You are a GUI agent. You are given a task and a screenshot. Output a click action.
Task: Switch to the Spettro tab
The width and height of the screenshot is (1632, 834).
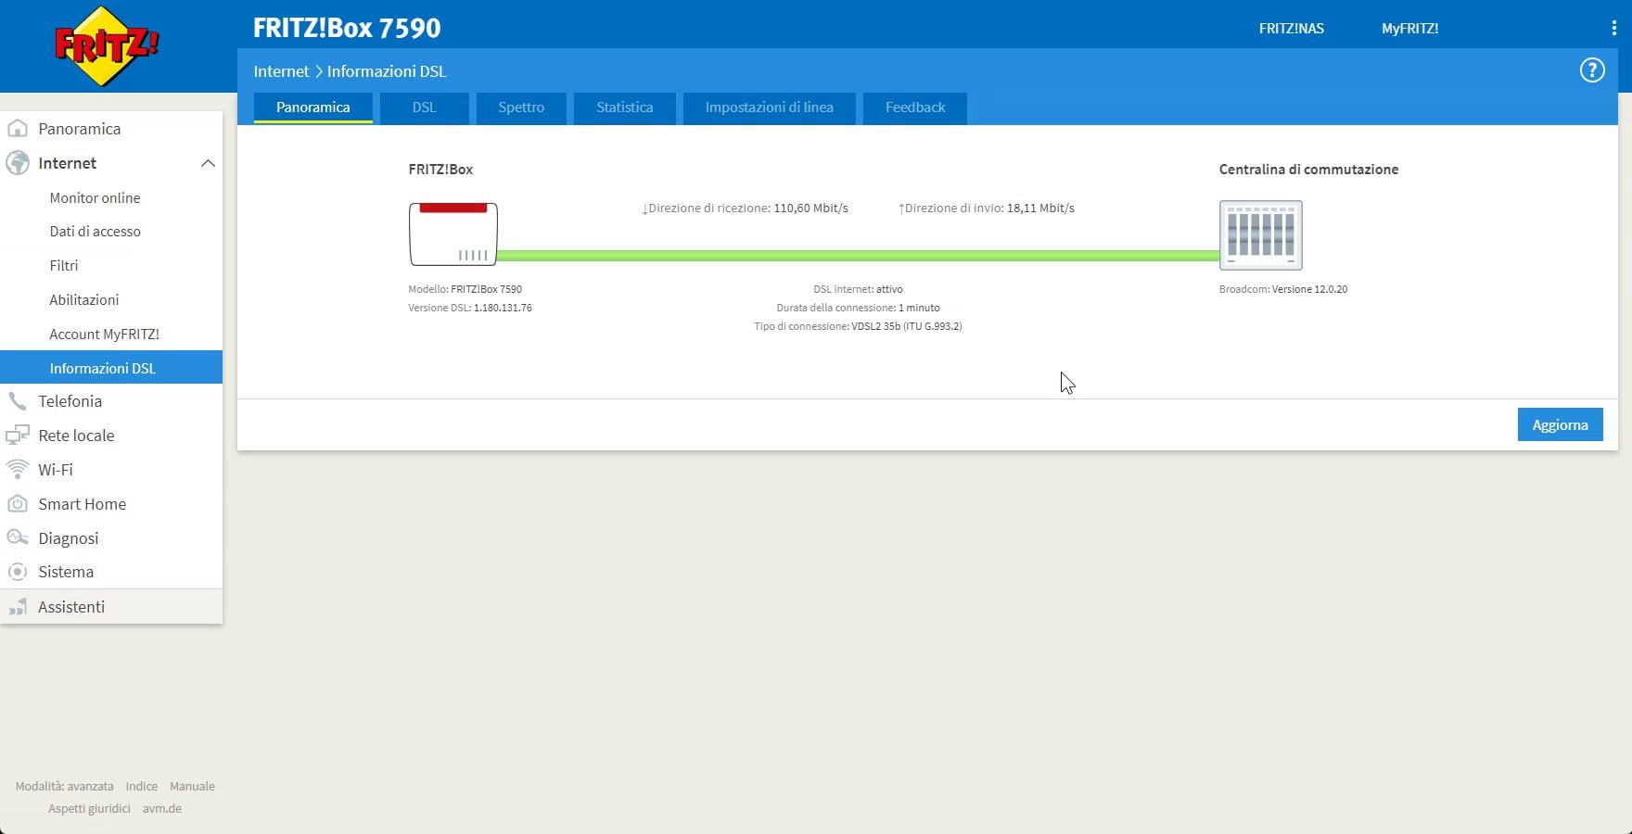coord(521,107)
